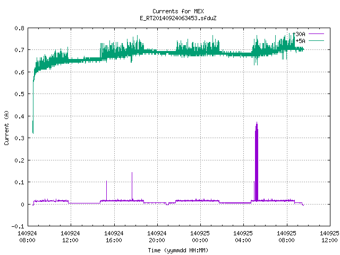Click the y-axis tick label 0.2
This screenshot has width=340, height=255.
point(19,160)
